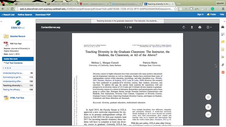This screenshot has height=127, width=226.
Task: Click the article title tab above viewer
Action: coord(127,21)
